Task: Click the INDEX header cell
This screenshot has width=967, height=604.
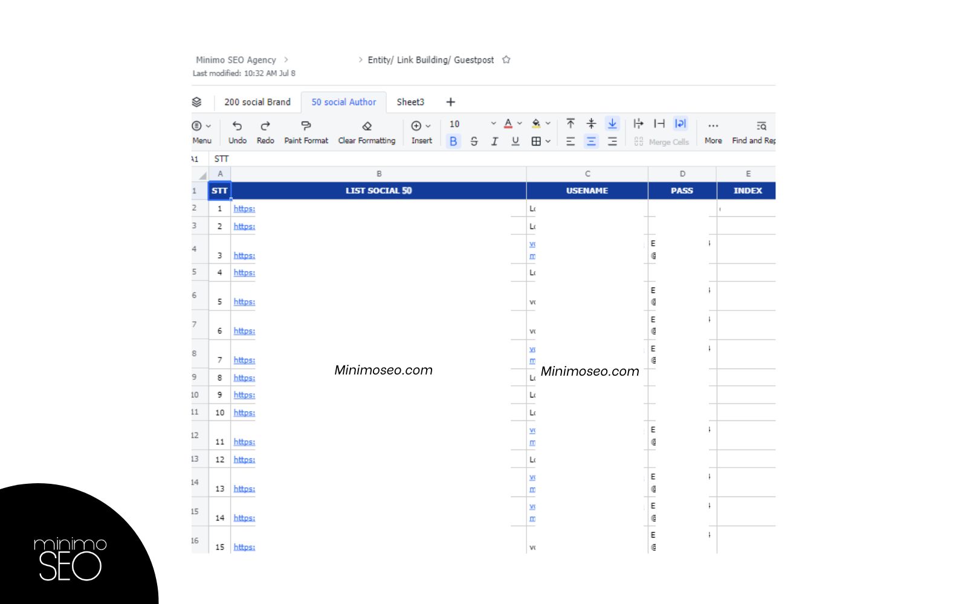Action: click(x=746, y=191)
